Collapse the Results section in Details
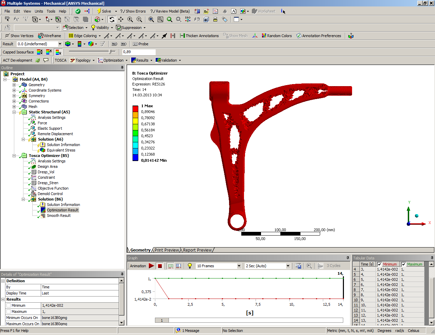Screen dimensions: 435x335 click(3, 299)
